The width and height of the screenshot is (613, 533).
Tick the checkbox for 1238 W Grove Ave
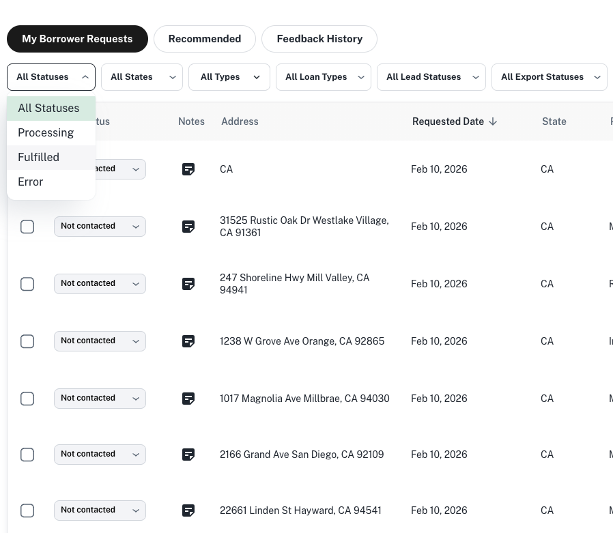click(27, 341)
